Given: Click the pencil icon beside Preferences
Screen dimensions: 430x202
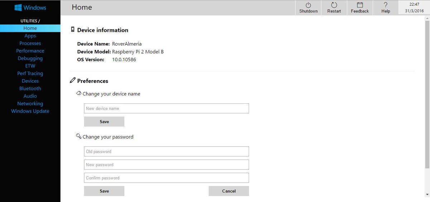Looking at the screenshot, I should point(73,80).
